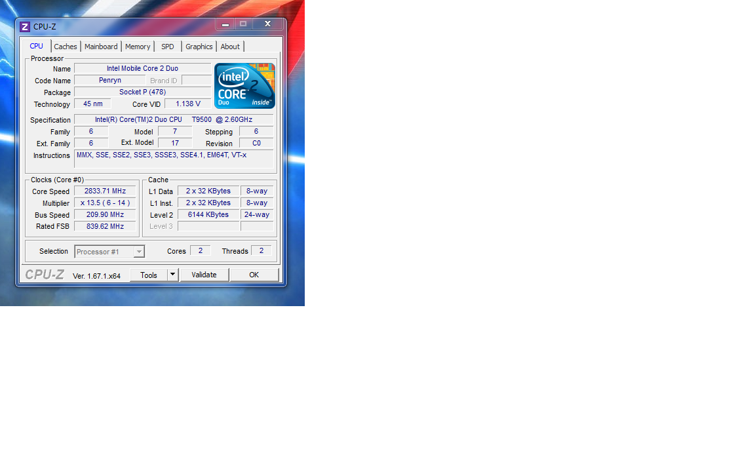The image size is (755, 472).
Task: Click the Validate button
Action: pyautogui.click(x=204, y=275)
